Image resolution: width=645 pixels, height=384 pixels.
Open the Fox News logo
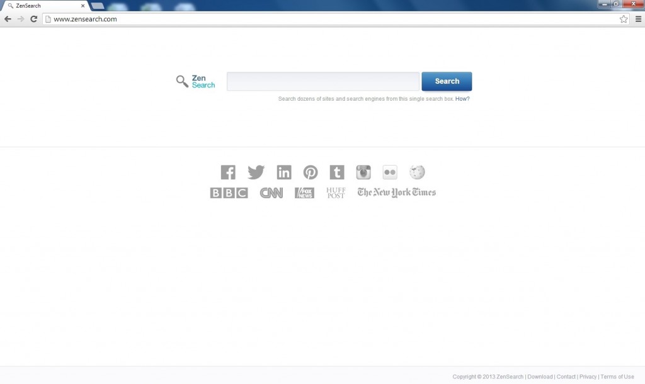304,193
